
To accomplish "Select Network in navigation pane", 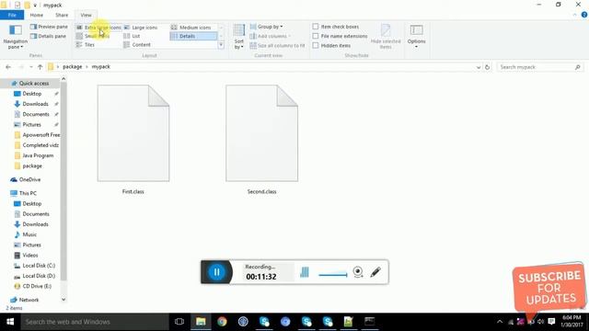I will click(25, 300).
